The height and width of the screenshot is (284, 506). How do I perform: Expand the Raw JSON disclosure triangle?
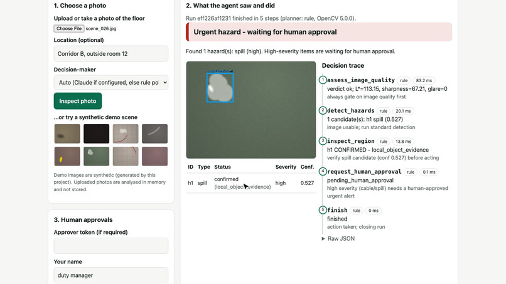(x=323, y=238)
